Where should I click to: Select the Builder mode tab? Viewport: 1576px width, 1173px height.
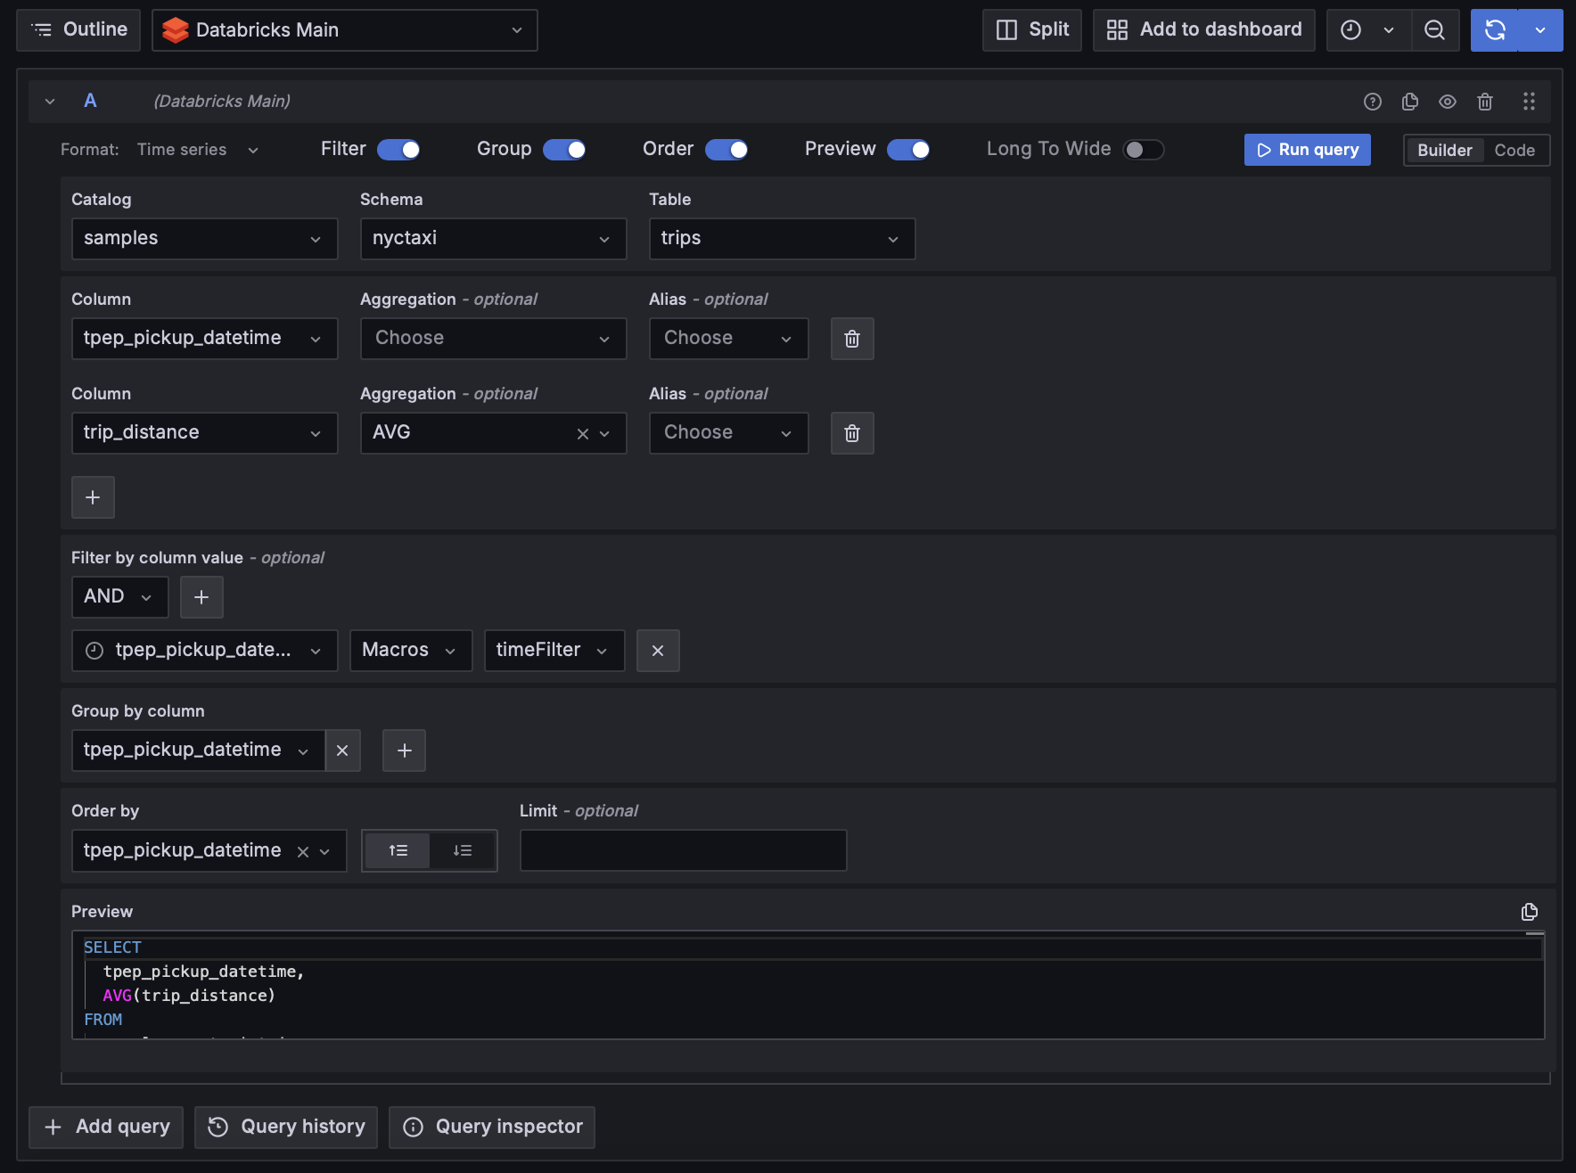(1444, 150)
